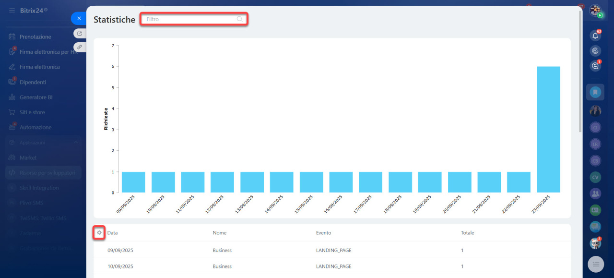Click the Totale column header
Viewport: 614px width, 278px height.
pyautogui.click(x=467, y=233)
